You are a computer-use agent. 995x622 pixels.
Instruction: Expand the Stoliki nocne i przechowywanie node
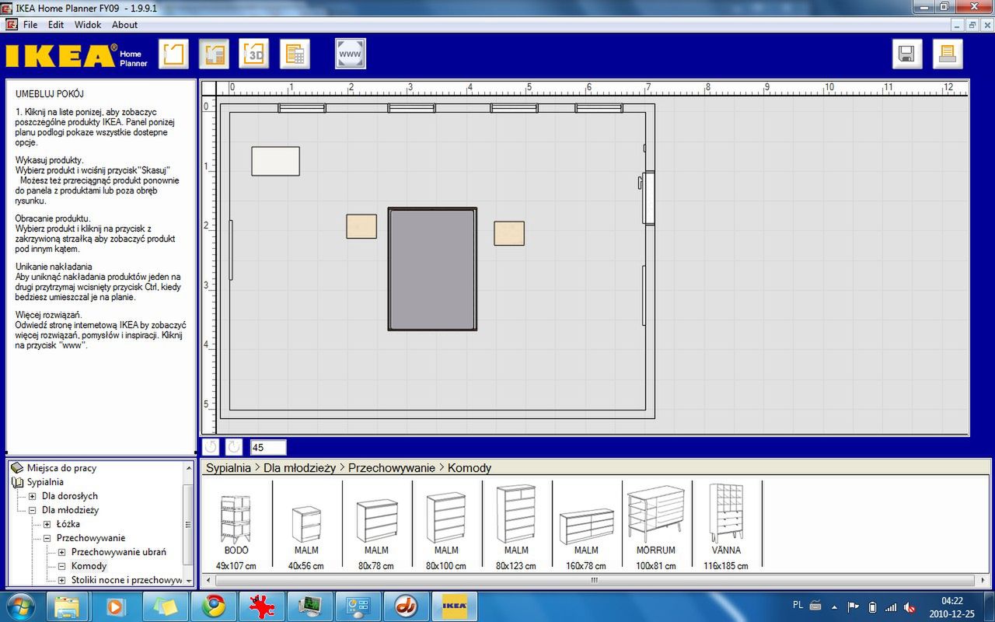[61, 580]
